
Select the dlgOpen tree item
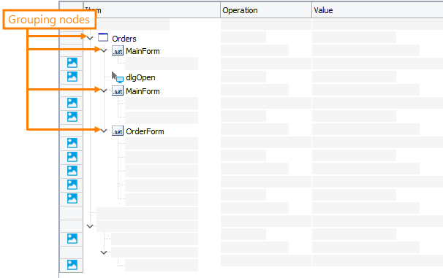click(x=140, y=77)
